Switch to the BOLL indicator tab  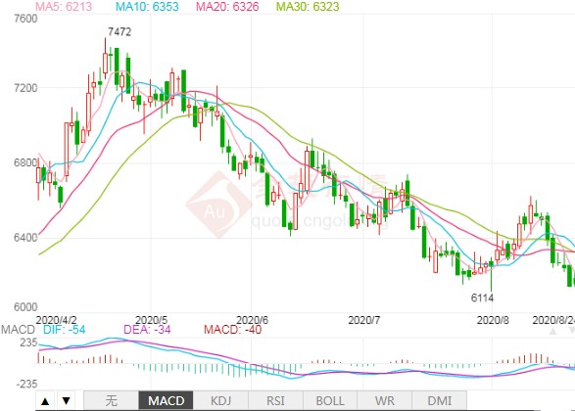[330, 400]
